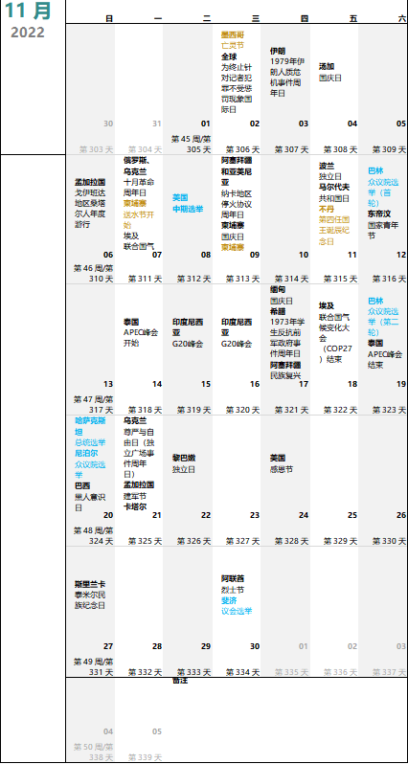Click the '孟加拉国' Santal annual march entry

tap(90, 203)
